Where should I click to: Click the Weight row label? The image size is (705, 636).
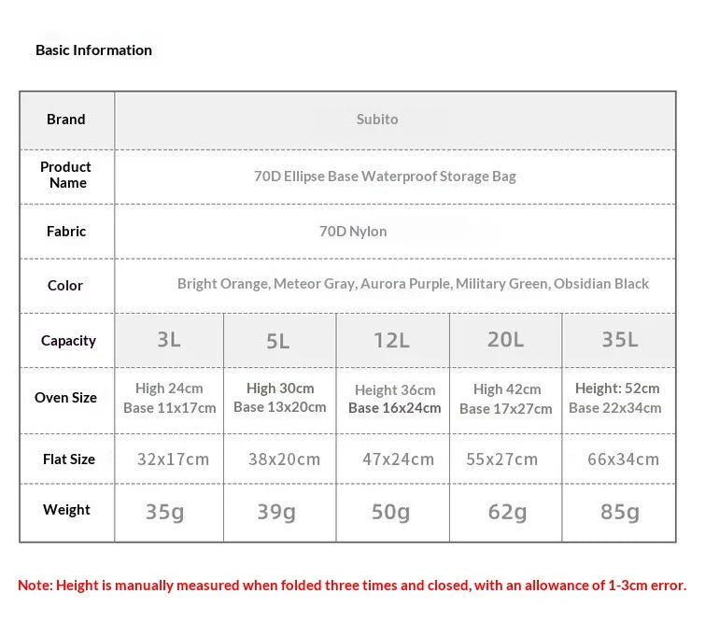click(x=66, y=510)
